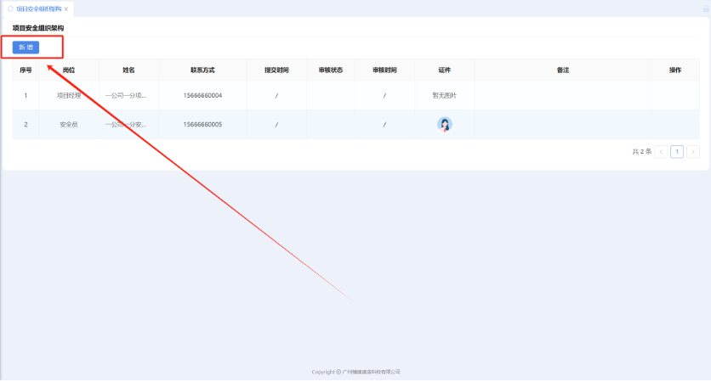Click the 联系方式 column header

click(x=202, y=70)
